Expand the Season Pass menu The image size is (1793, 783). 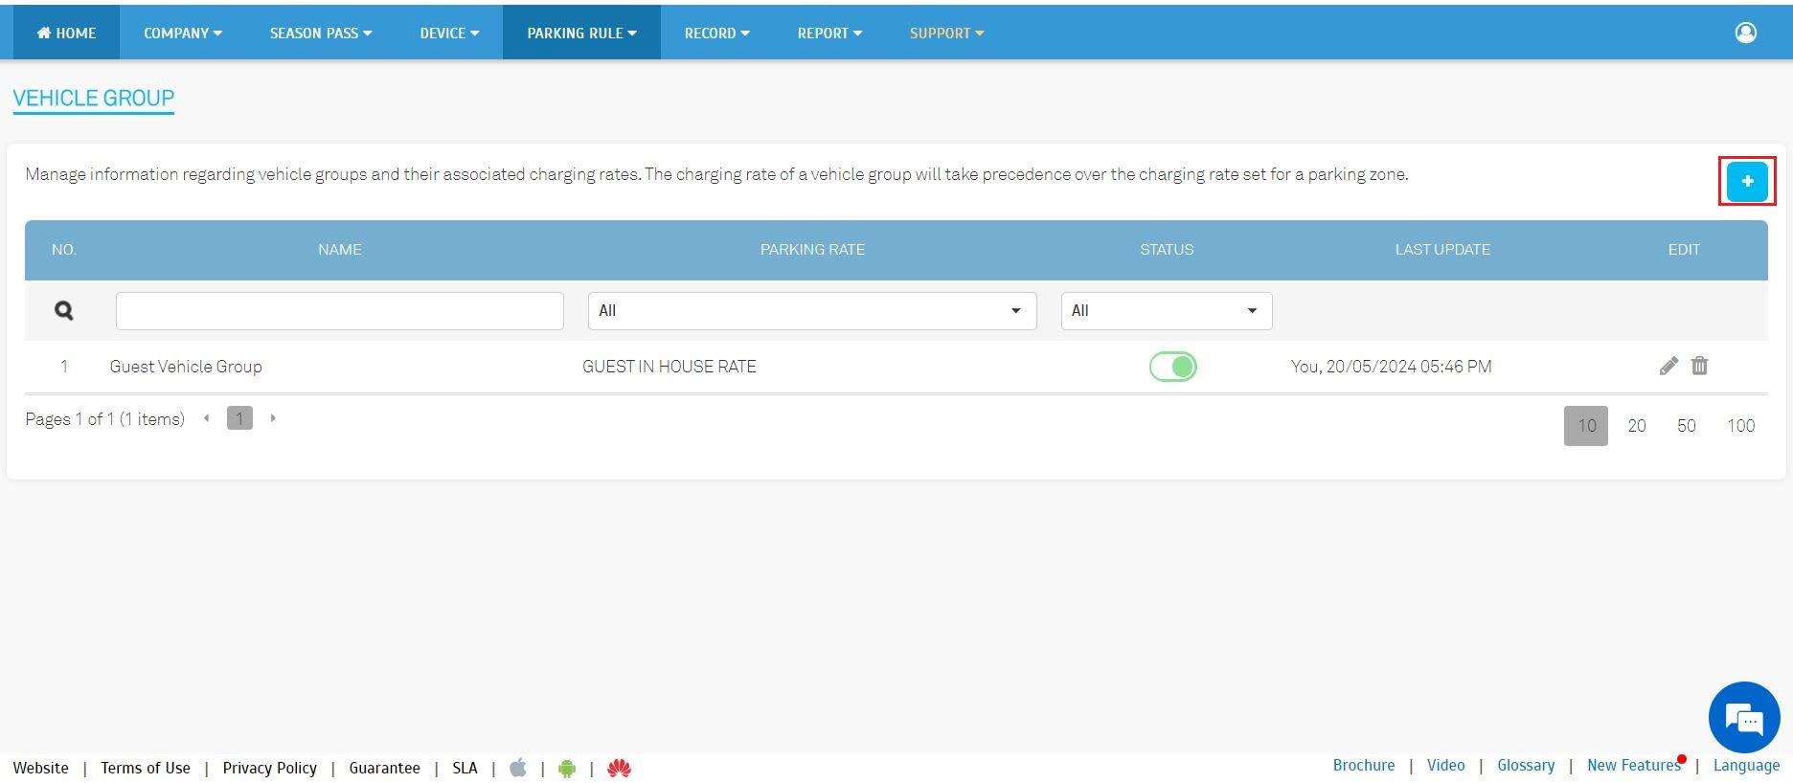click(320, 33)
